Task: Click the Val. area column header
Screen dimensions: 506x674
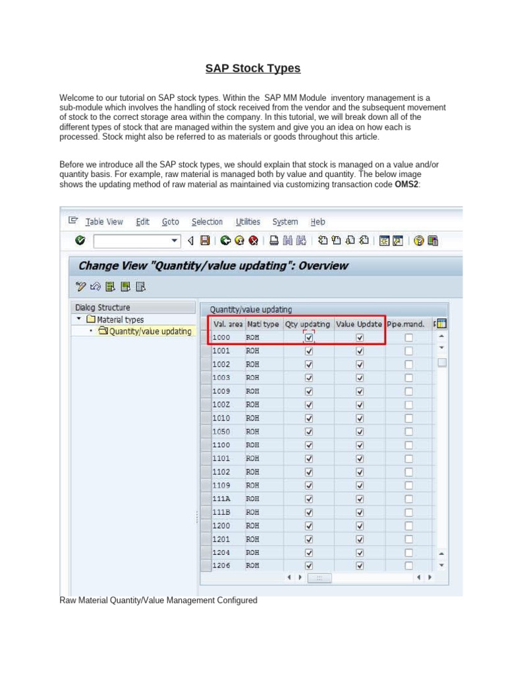Action: click(227, 324)
